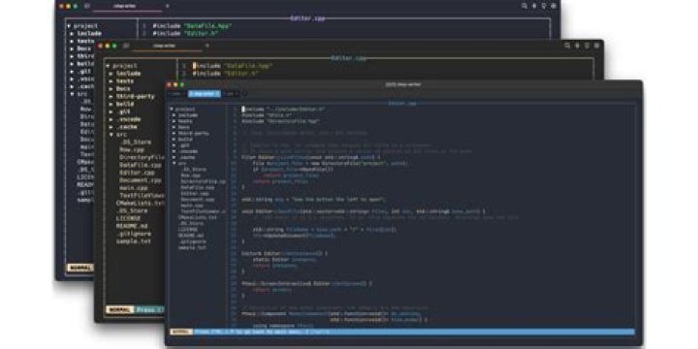Open Editor.cpp in middle window tree
Image resolution: width=698 pixels, height=349 pixels.
(x=137, y=173)
